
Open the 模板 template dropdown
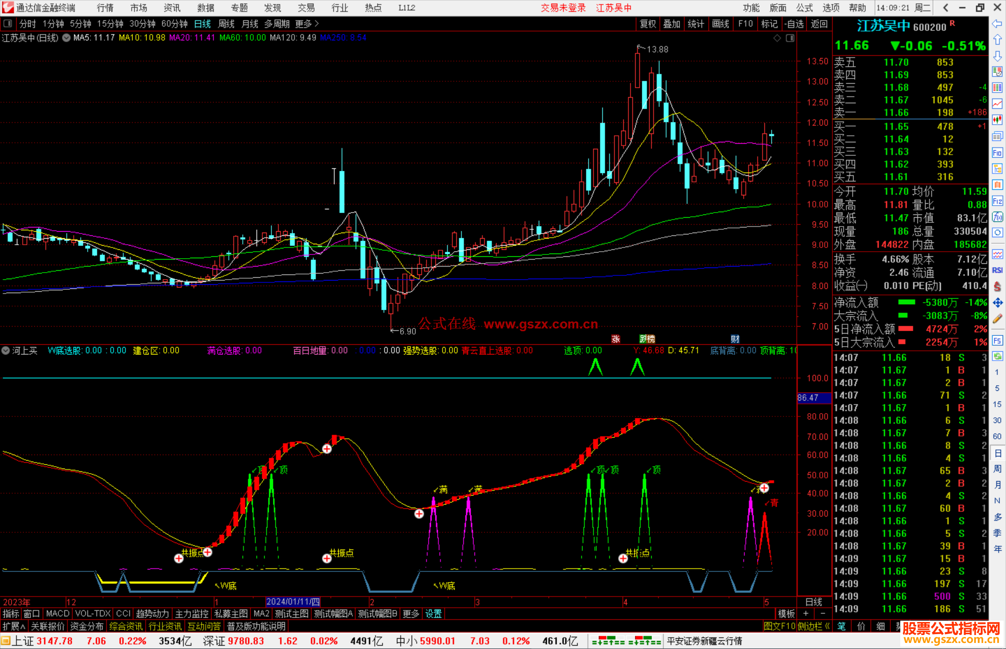coord(787,614)
